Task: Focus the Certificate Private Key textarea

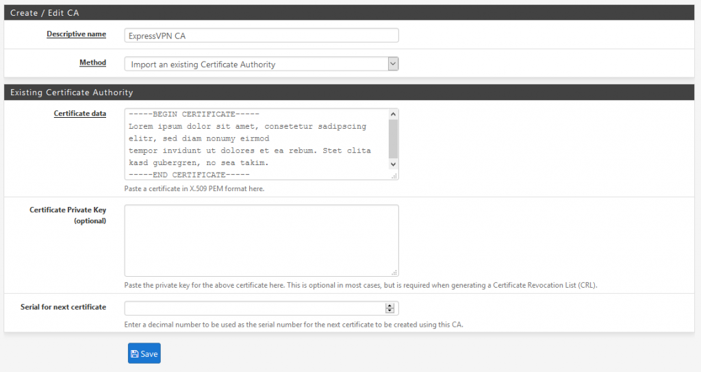Action: coord(261,240)
